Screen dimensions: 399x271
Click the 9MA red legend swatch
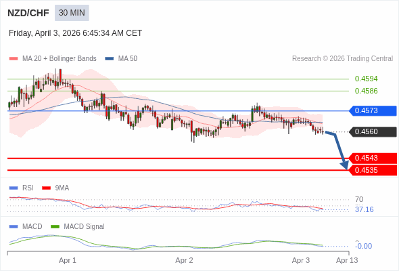point(46,188)
